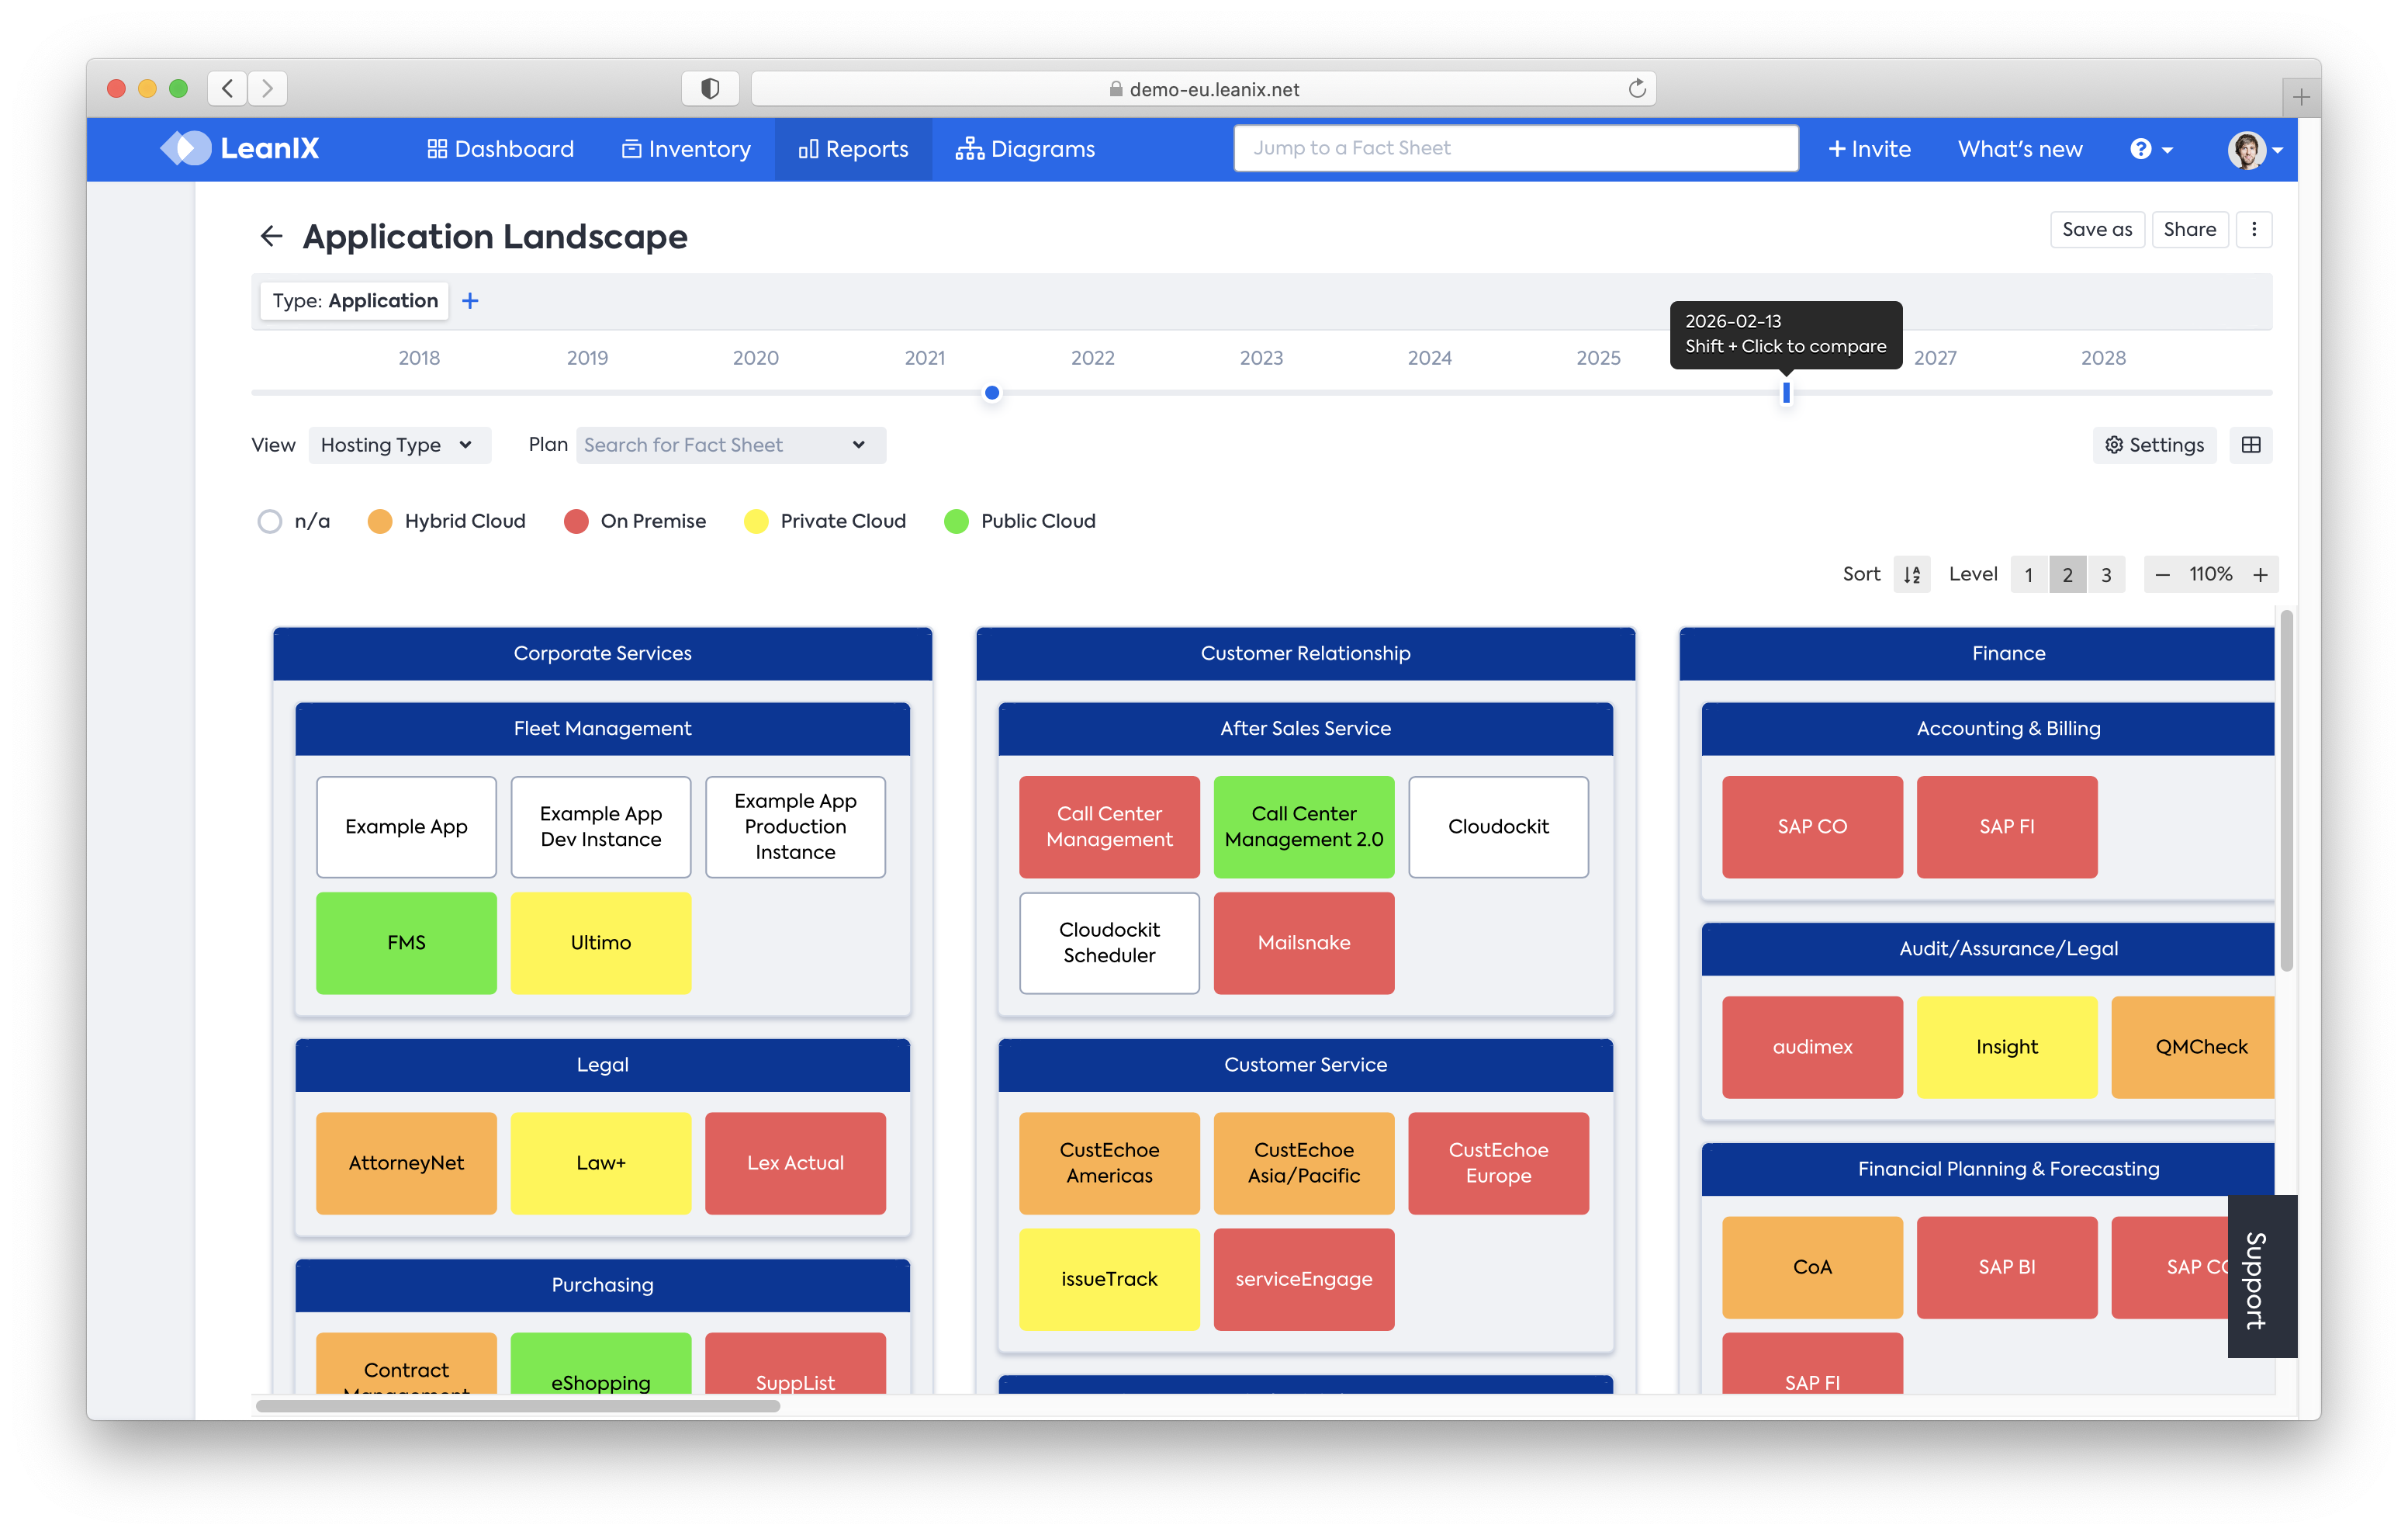The height and width of the screenshot is (1535, 2408).
Task: Click the browser forward arrow
Action: [267, 88]
